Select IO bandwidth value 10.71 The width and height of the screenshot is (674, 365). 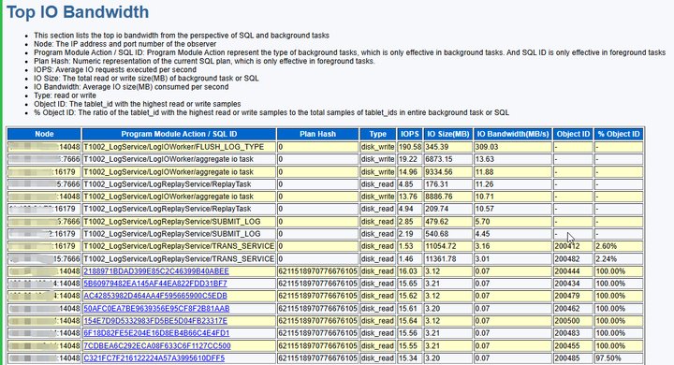point(485,197)
